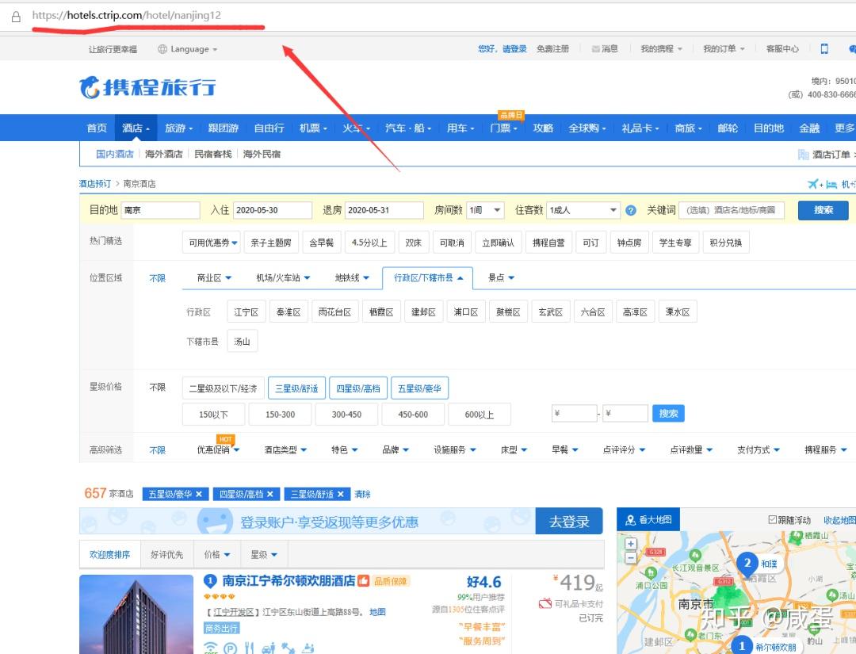This screenshot has width=856, height=654.
Task: Click the 目的地 destination field
Action: [x=160, y=210]
